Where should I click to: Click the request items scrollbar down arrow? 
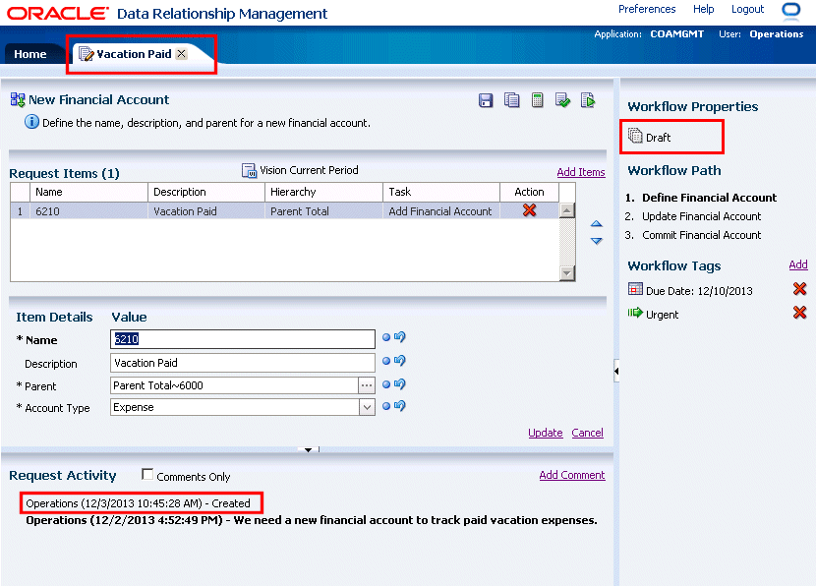tap(566, 272)
